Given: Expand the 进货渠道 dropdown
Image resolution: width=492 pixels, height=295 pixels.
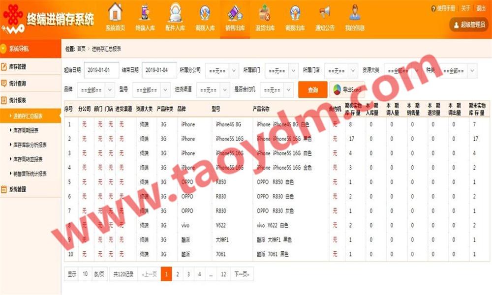Looking at the screenshot, I should (x=214, y=90).
